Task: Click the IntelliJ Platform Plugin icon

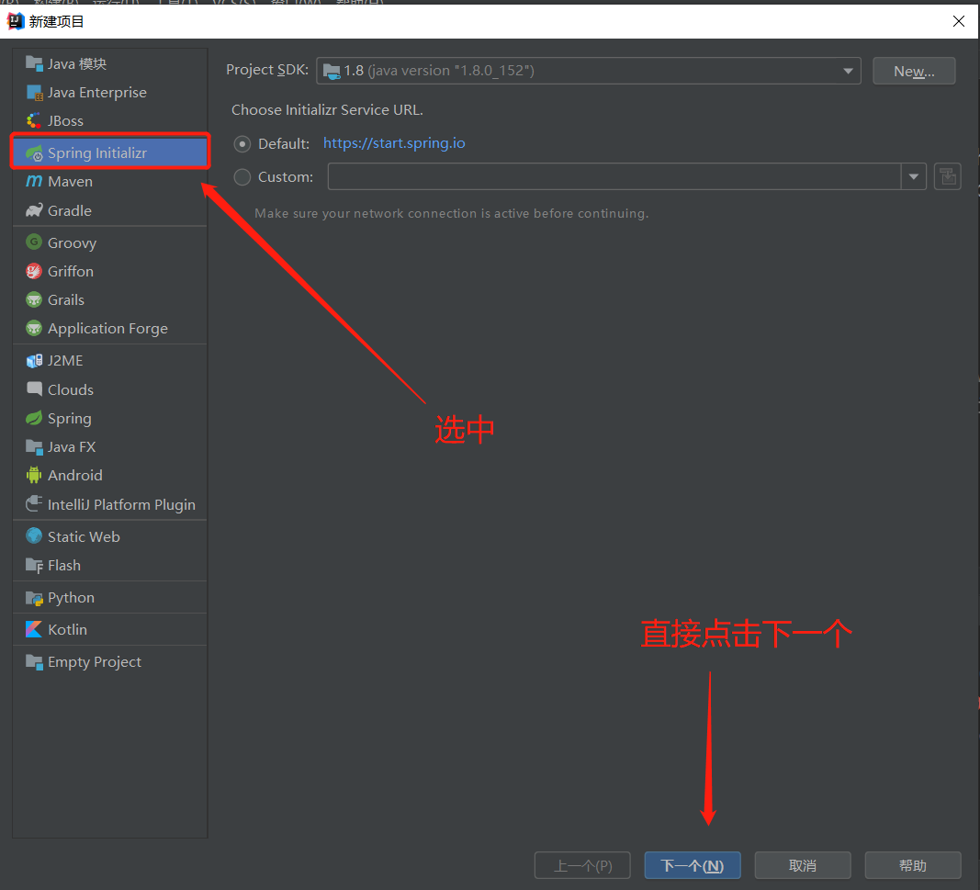Action: coord(34,503)
